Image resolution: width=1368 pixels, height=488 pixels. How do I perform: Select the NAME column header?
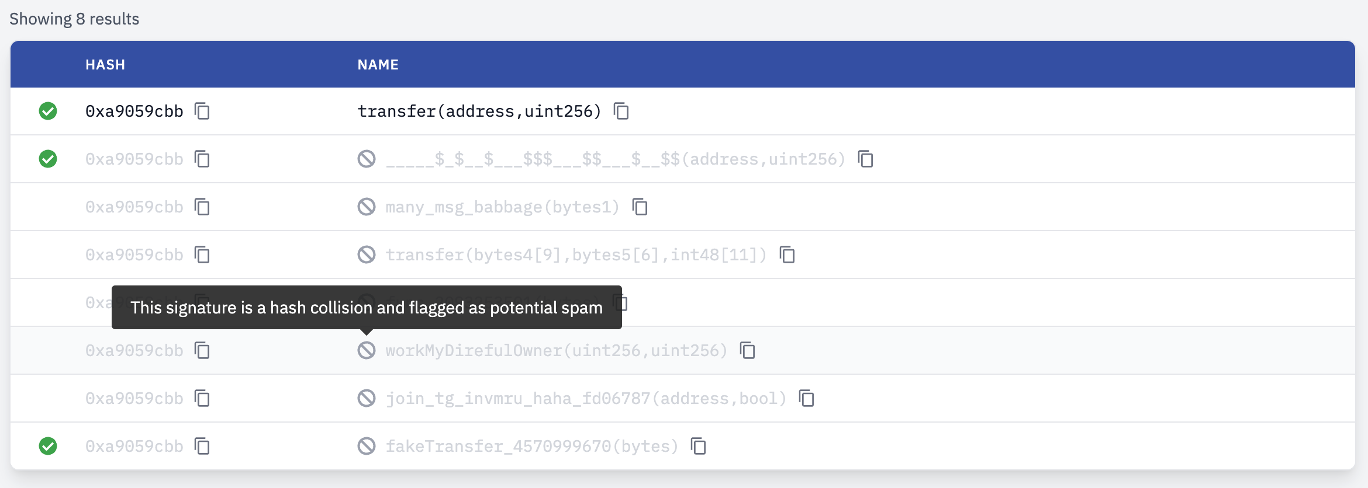coord(378,65)
